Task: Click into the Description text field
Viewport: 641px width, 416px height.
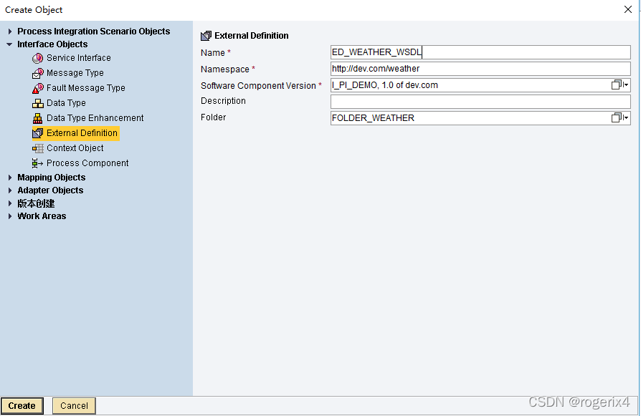Action: (480, 102)
